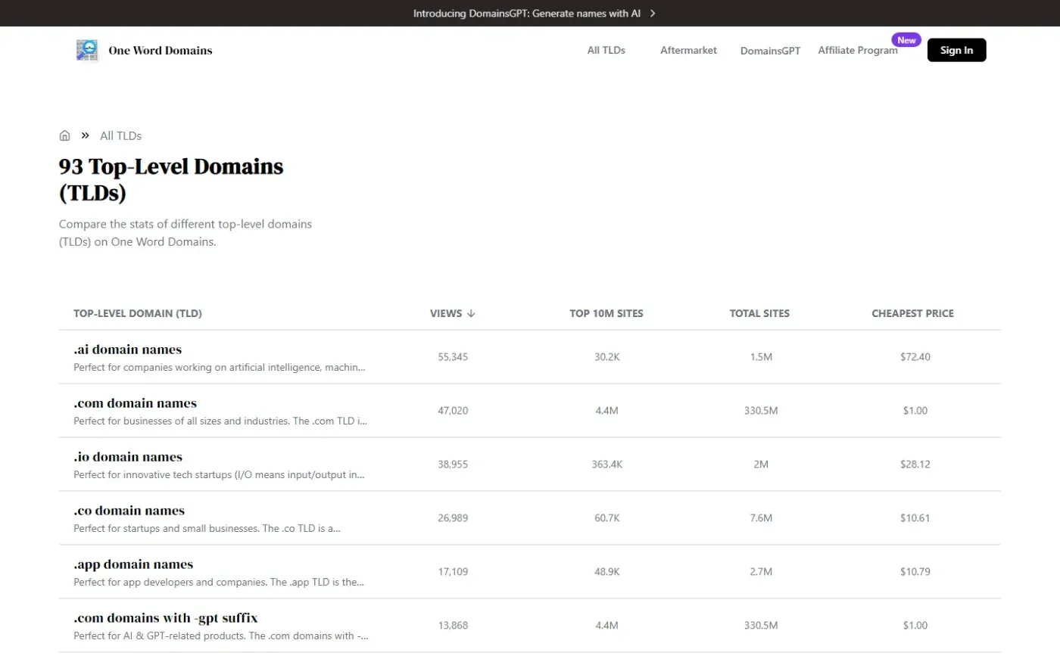
Task: Click the 38,955 views value
Action: click(453, 465)
